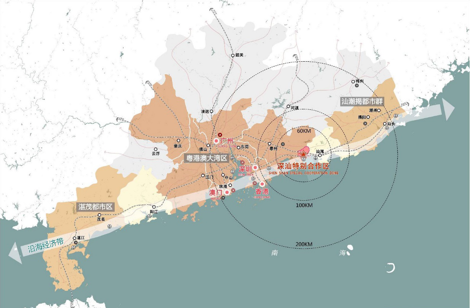Select the red star on Shenshan zone
This screenshot has width=470, height=308.
(303, 153)
